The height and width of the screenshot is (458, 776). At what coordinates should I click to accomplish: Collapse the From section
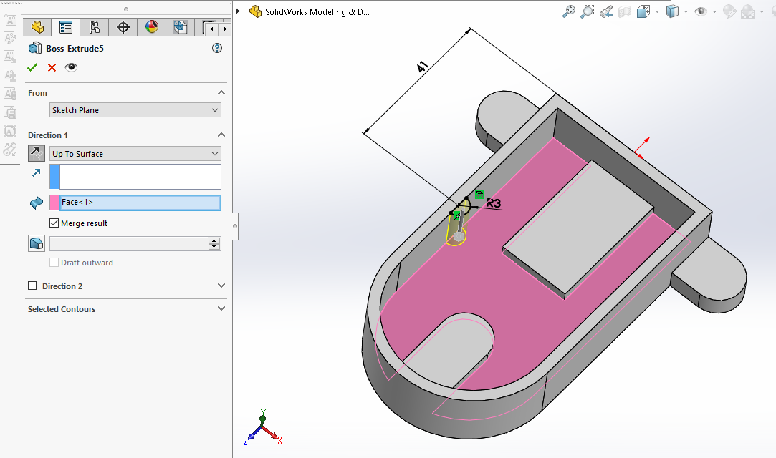click(221, 93)
